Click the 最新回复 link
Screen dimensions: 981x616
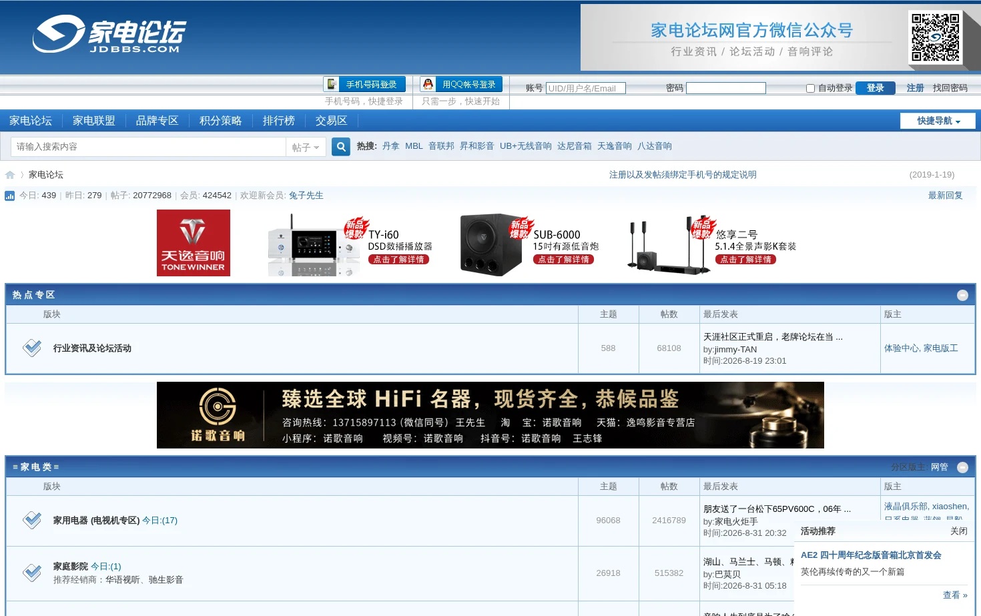946,196
